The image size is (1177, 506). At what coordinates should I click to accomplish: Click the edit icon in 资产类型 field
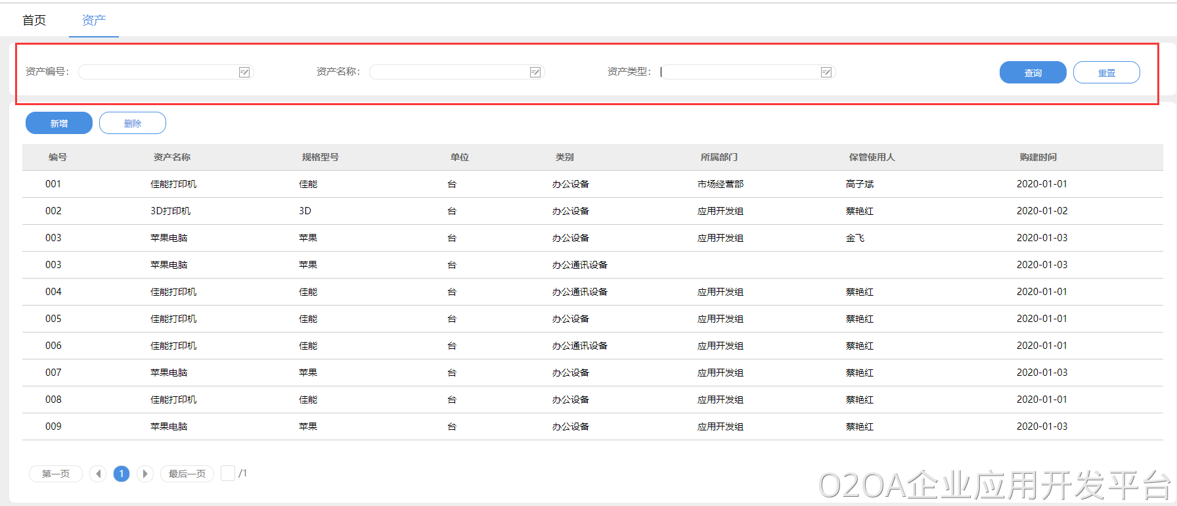(x=826, y=72)
